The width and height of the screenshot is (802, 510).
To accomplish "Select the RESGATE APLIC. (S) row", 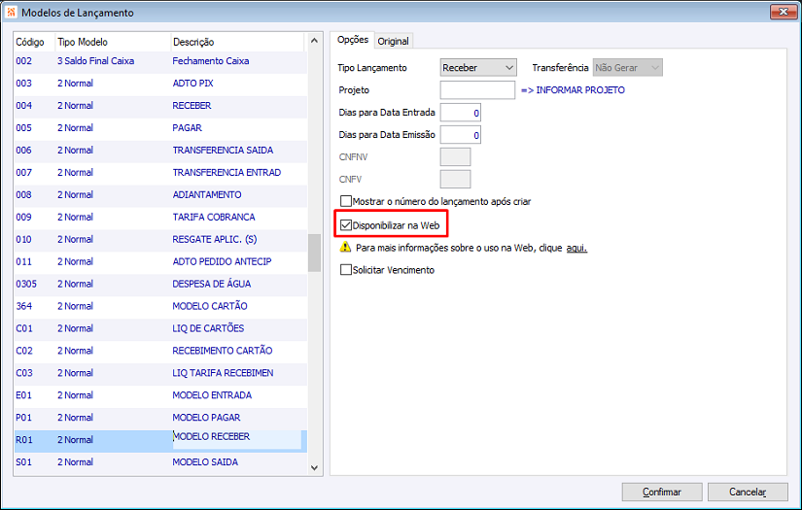I will (160, 239).
